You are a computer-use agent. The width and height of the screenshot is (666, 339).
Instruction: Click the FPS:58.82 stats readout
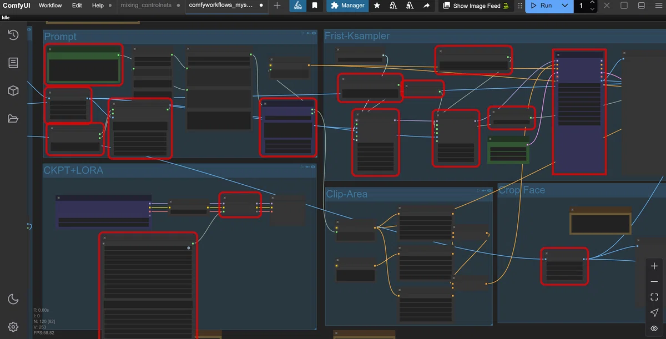click(44, 333)
